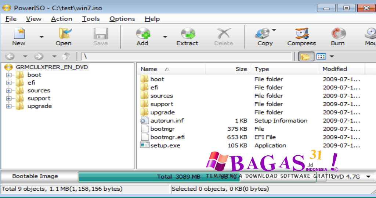The image size is (376, 198).
Task: Select the bootmgr file
Action: (x=163, y=129)
